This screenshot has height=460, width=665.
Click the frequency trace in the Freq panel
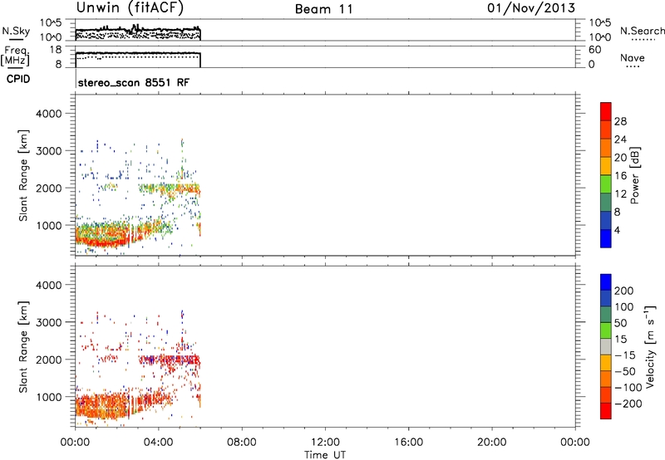point(138,53)
